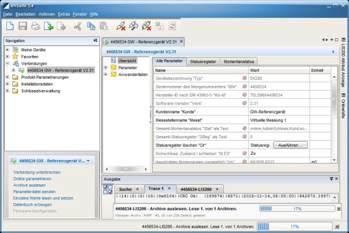The height and width of the screenshot is (233, 349).
Task: Click the folder icon beside Parameter
Action: [113, 67]
